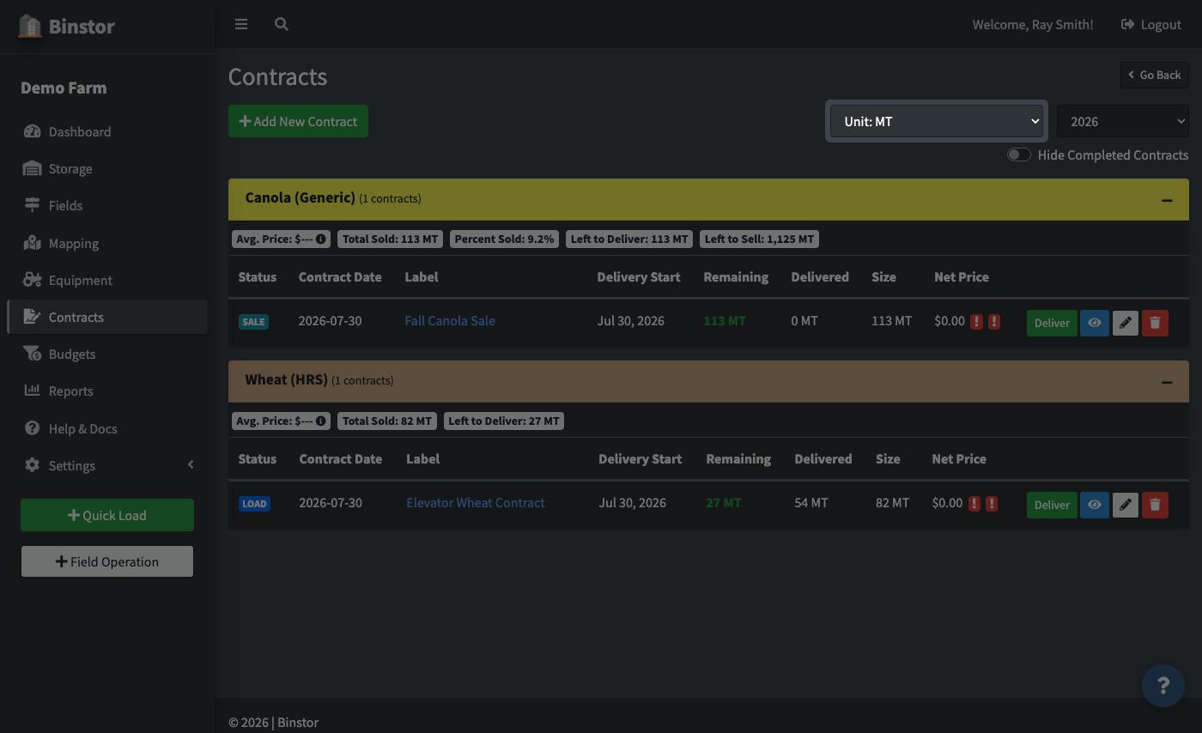Viewport: 1202px width, 733px height.
Task: Select Contracts in the sidebar
Action: [107, 317]
